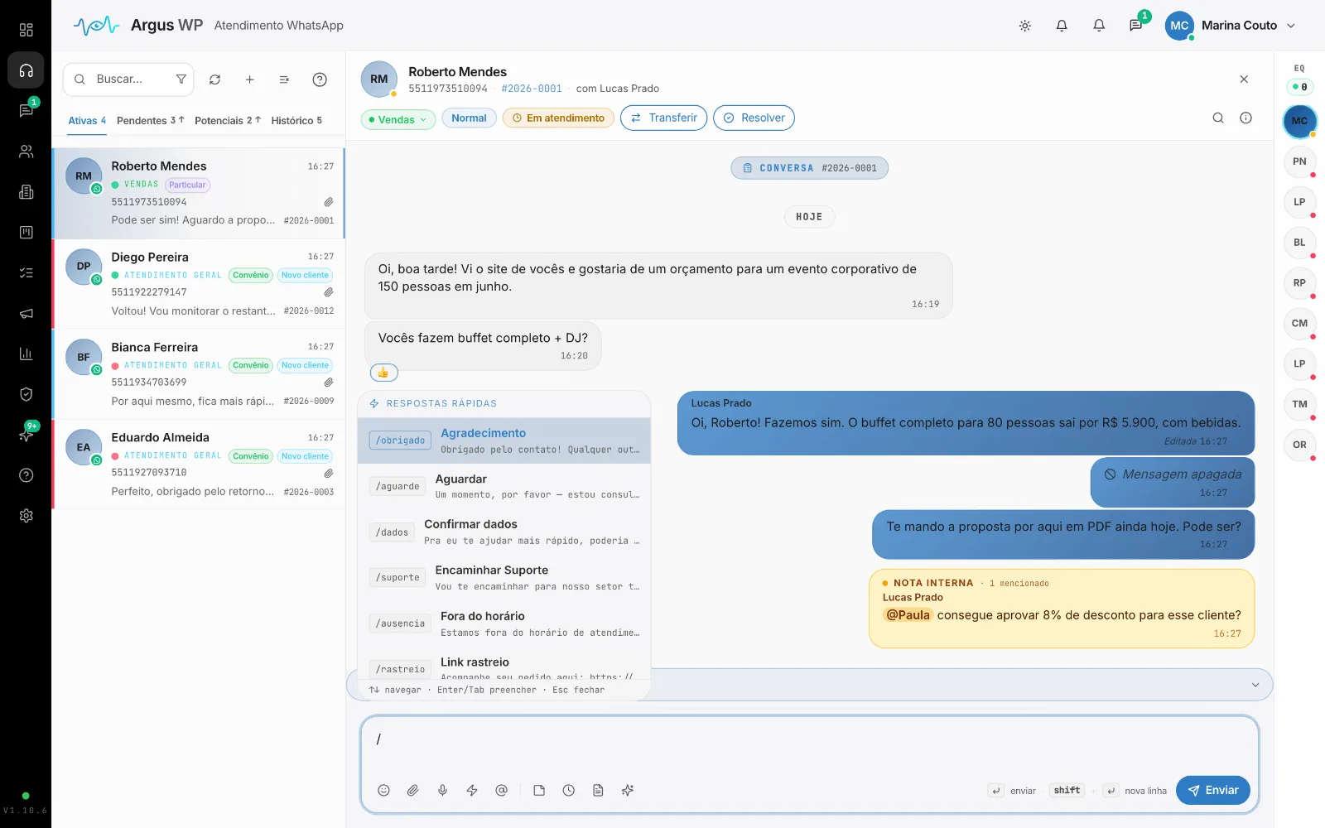Select the Ativas tab

87,121
